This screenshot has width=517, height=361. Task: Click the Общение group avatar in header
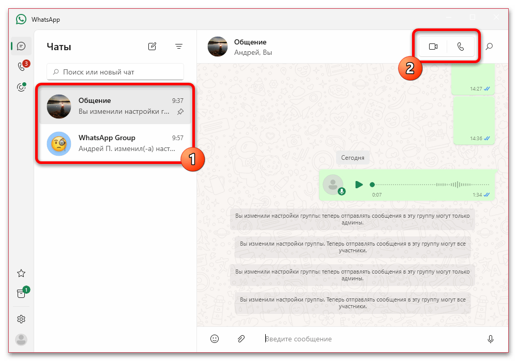point(218,47)
